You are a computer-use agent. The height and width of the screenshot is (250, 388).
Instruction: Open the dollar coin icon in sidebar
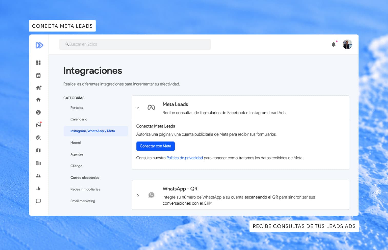click(x=38, y=112)
